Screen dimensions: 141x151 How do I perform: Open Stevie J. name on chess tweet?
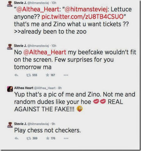click(20, 124)
